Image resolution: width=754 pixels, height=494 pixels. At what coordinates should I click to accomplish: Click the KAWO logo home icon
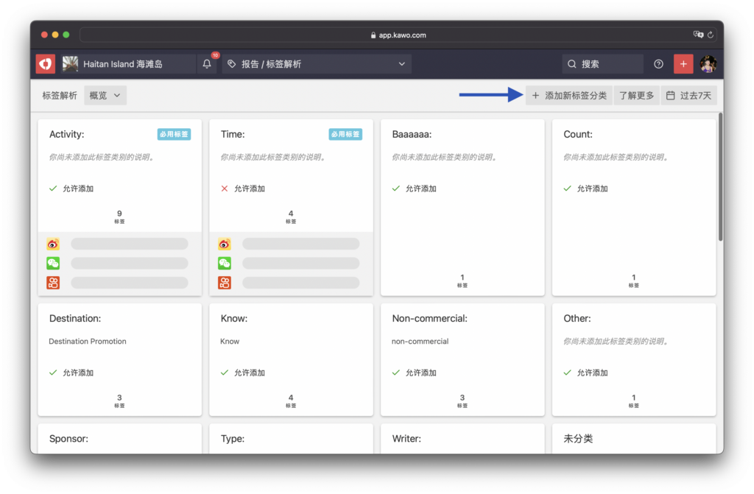coord(46,64)
